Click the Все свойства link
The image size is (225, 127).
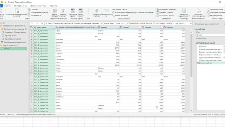(x=201, y=38)
